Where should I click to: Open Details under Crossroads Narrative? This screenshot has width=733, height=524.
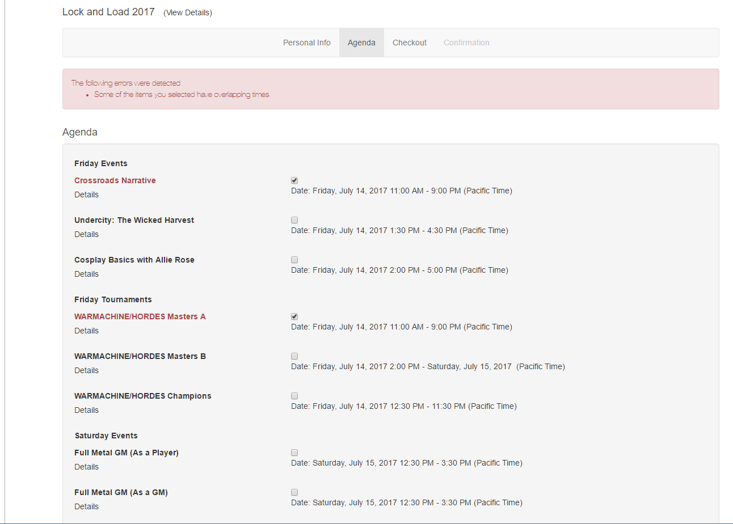[x=86, y=195]
